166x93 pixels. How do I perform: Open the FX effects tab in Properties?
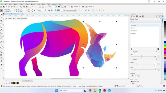[x=140, y=16]
